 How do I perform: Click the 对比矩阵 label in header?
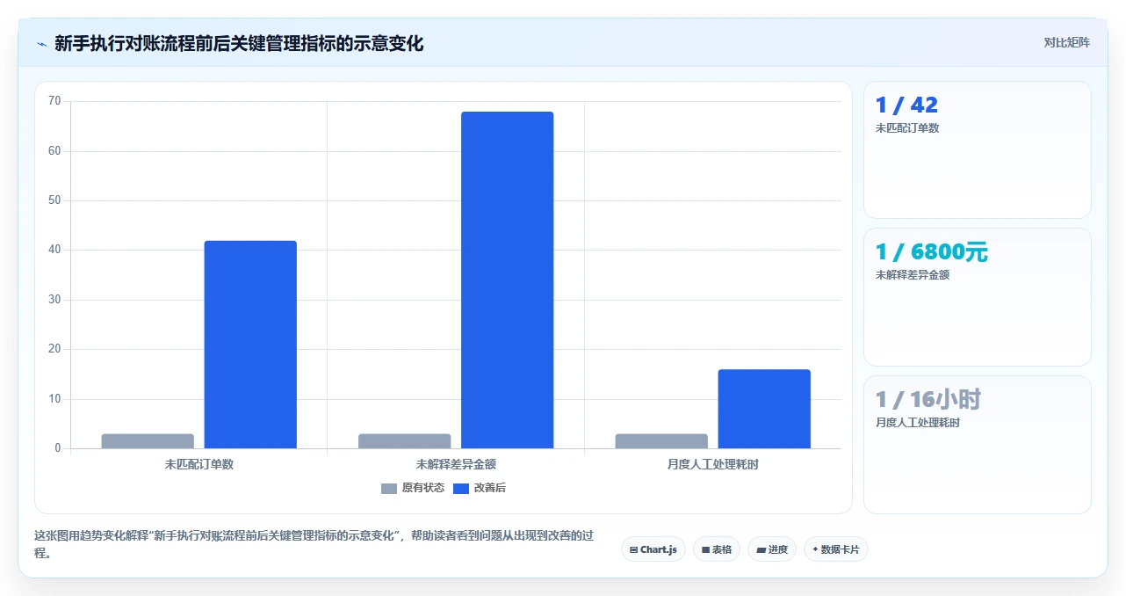pyautogui.click(x=1066, y=42)
